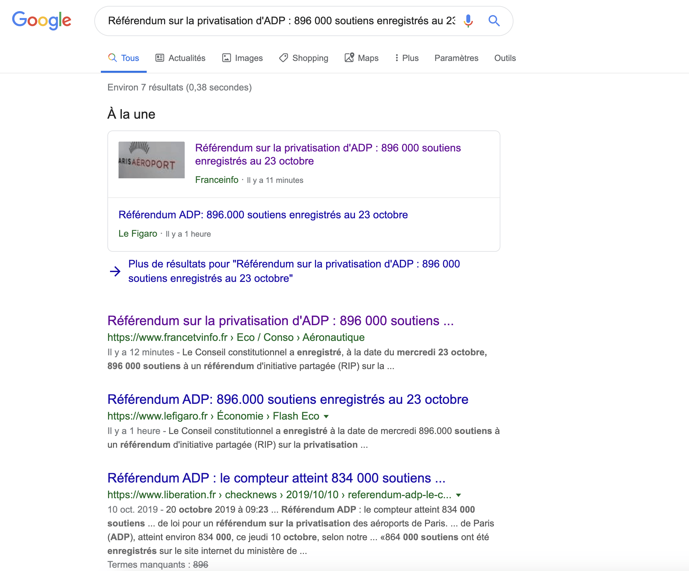Click the blue search magnifier button
The width and height of the screenshot is (689, 571).
494,21
